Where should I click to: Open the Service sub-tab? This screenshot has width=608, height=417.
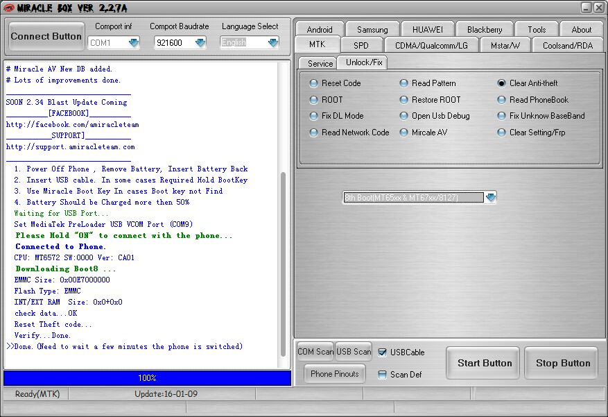coord(320,63)
